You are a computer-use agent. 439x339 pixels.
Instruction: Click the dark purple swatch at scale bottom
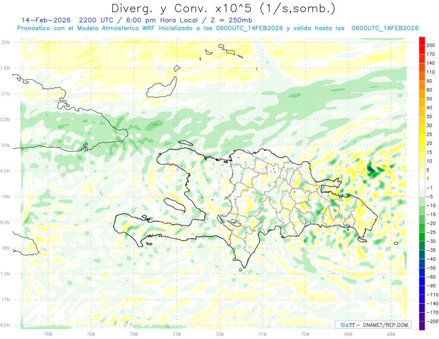[422, 326]
